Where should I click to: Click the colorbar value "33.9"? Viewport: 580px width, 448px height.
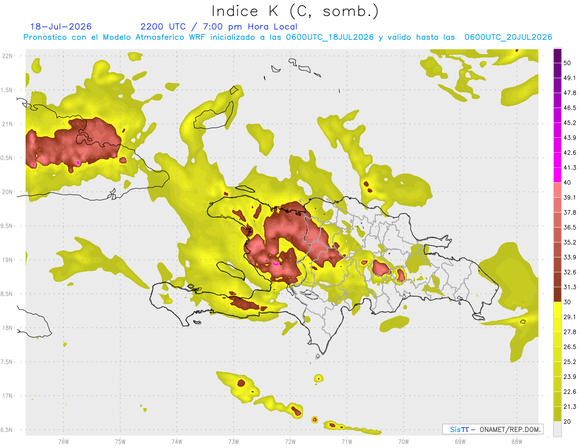[x=570, y=257]
